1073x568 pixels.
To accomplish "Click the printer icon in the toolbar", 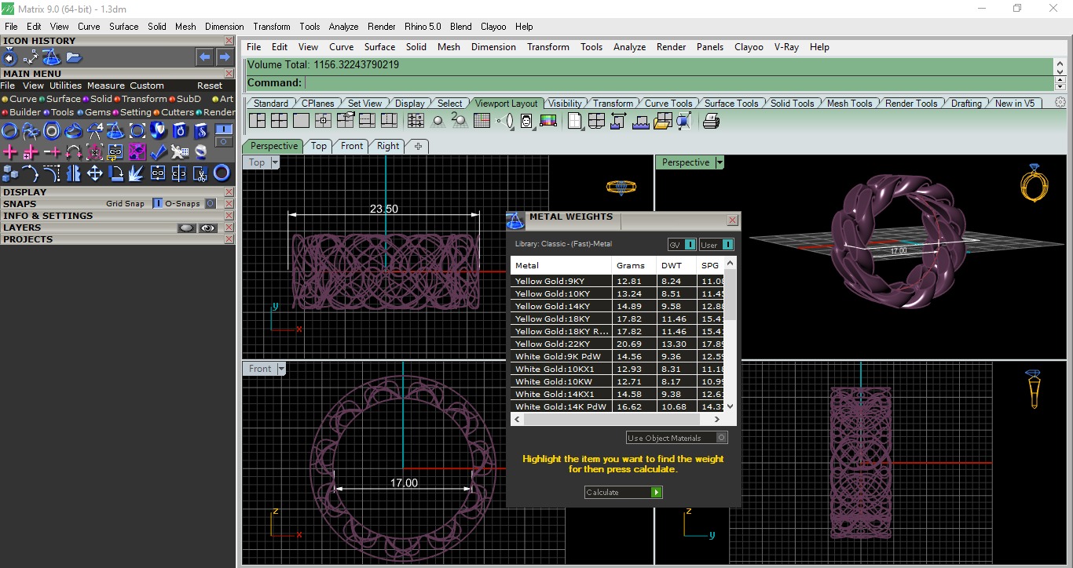I will click(x=711, y=121).
